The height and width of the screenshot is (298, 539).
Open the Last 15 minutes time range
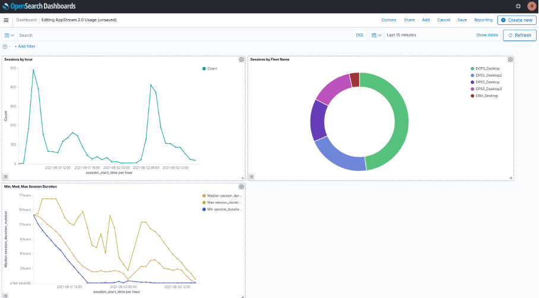point(401,35)
